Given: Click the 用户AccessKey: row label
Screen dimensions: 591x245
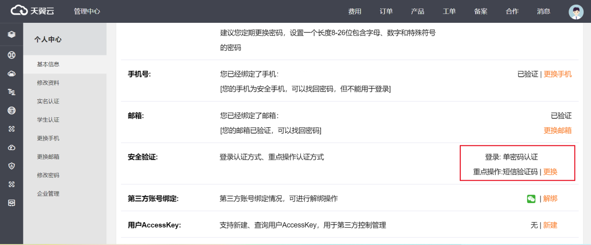Looking at the screenshot, I should click(x=155, y=225).
